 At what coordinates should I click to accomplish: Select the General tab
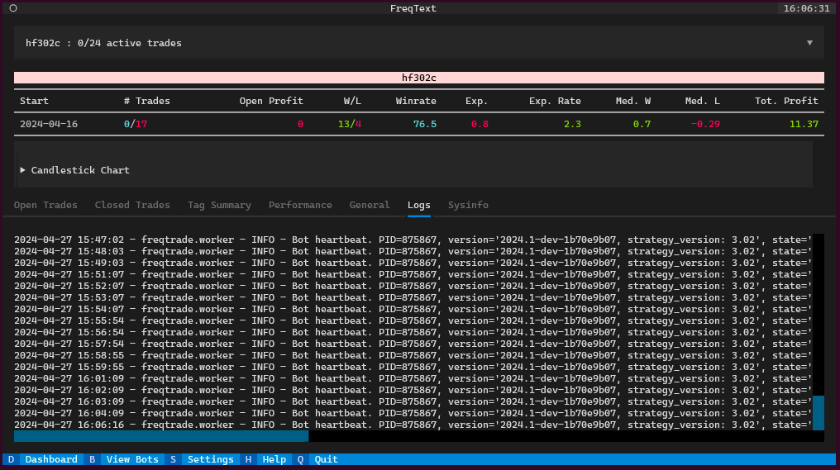click(370, 205)
